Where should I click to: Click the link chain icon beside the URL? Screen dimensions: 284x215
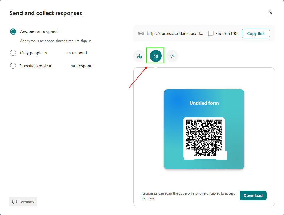[141, 33]
